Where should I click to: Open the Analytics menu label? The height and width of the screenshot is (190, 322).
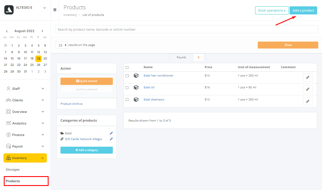coord(19,123)
